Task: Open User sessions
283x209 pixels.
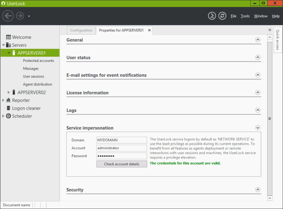Action: (34, 76)
